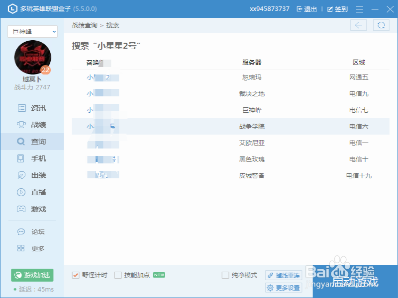Click the 电信十九 region cell
The width and height of the screenshot is (398, 298).
[359, 175]
